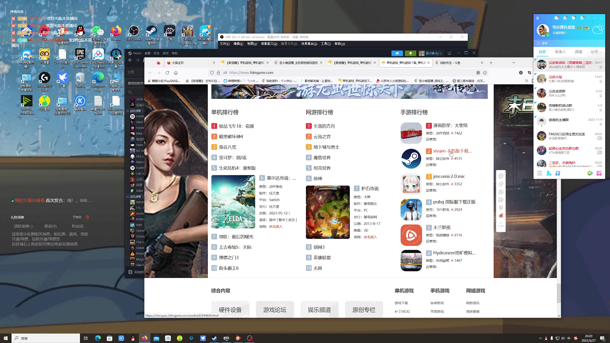This screenshot has height=343, width=610.
Task: Open Steam 好友 menu
Action: click(x=156, y=53)
